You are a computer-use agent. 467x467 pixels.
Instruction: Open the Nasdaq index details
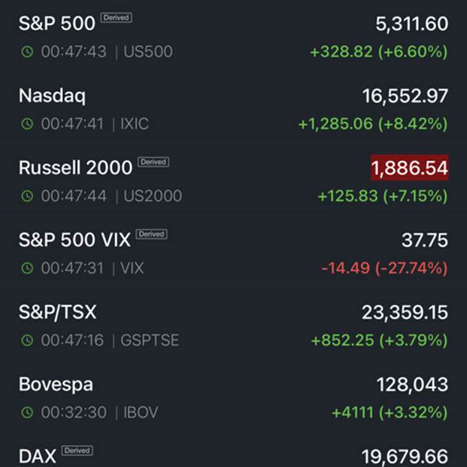233,108
